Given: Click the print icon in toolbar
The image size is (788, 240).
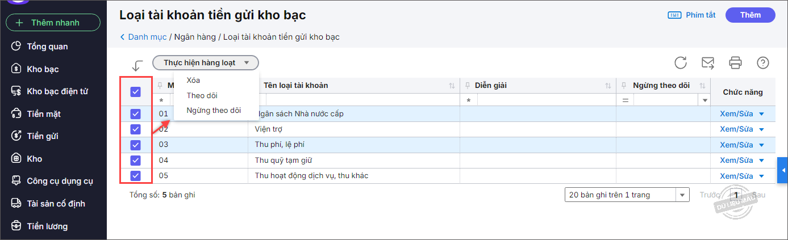Looking at the screenshot, I should [736, 63].
